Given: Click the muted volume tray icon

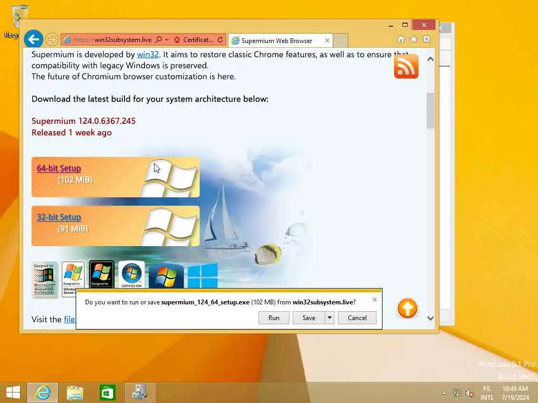Looking at the screenshot, I should (469, 393).
